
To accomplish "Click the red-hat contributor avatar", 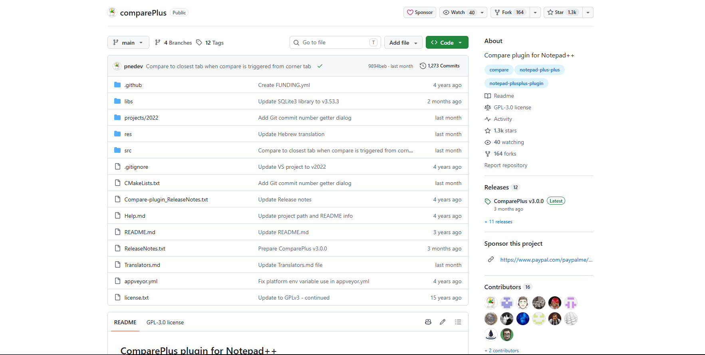I will (555, 303).
